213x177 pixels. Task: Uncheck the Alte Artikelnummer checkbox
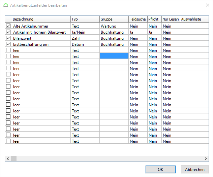pyautogui.click(x=8, y=26)
